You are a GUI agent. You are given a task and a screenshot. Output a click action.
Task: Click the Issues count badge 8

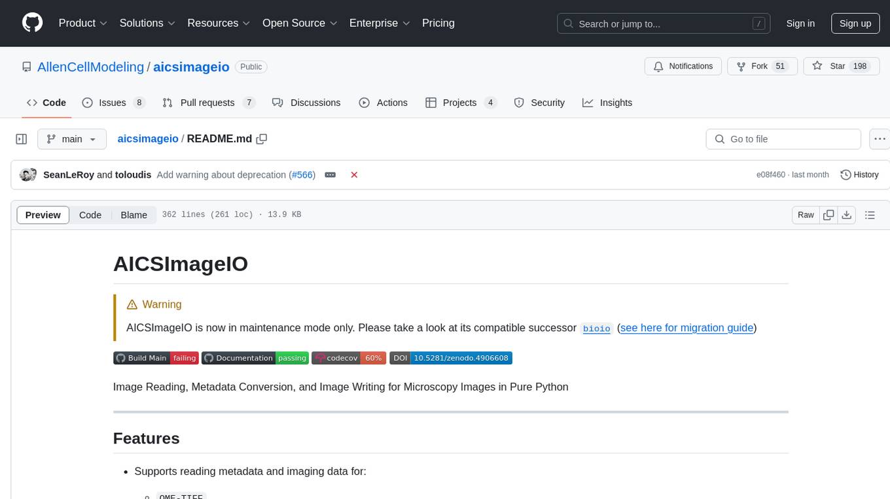[x=139, y=103]
